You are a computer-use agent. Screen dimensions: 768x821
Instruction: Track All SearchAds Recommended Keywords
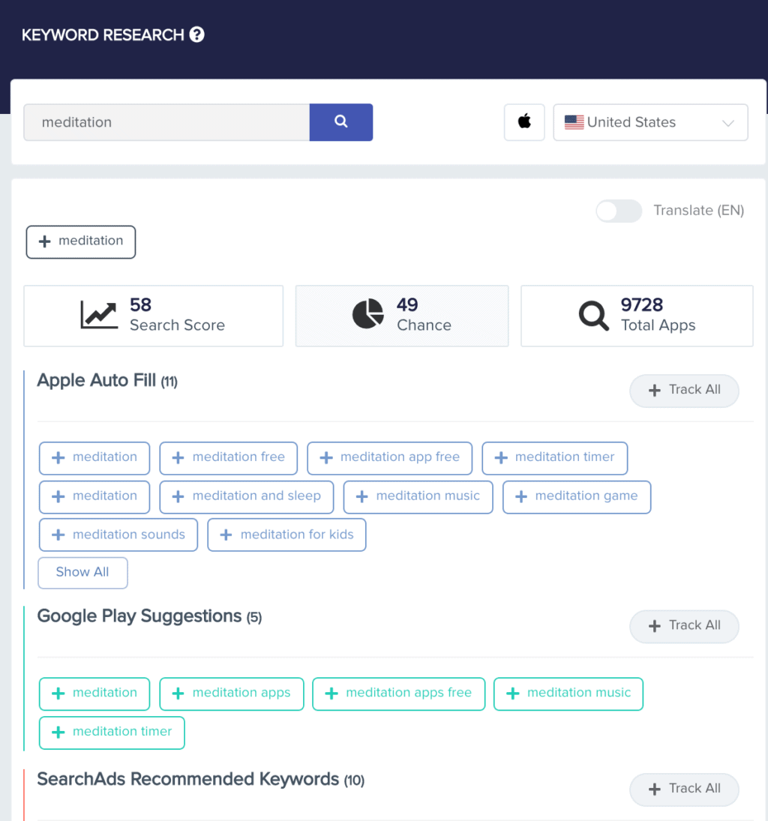[683, 790]
